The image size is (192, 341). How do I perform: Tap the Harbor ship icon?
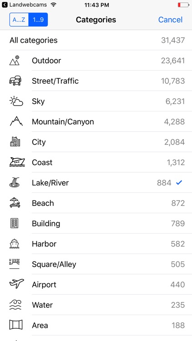[15, 244]
